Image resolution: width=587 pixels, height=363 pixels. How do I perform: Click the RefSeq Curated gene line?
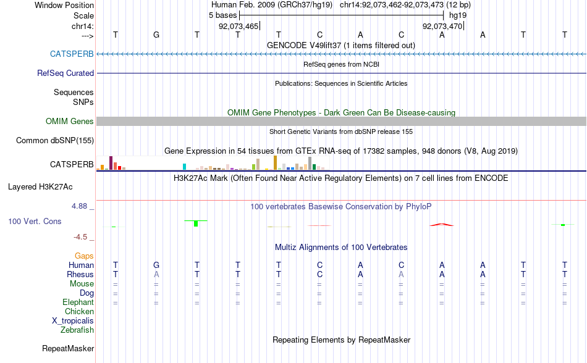tap(341, 73)
